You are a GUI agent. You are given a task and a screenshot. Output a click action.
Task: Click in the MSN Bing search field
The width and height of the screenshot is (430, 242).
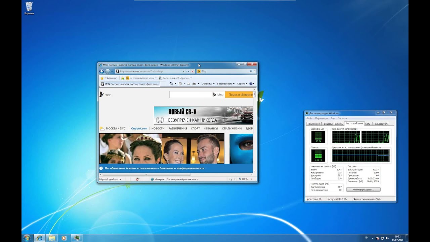pyautogui.click(x=197, y=95)
